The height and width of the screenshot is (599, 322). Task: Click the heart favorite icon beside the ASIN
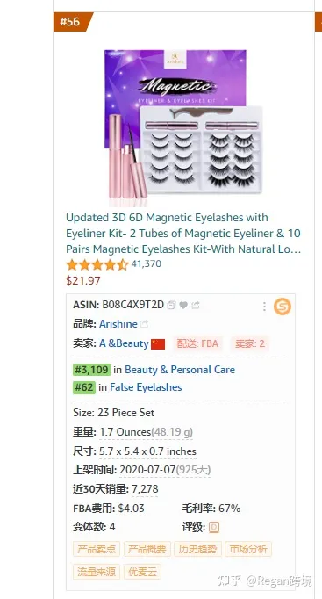pyautogui.click(x=183, y=306)
